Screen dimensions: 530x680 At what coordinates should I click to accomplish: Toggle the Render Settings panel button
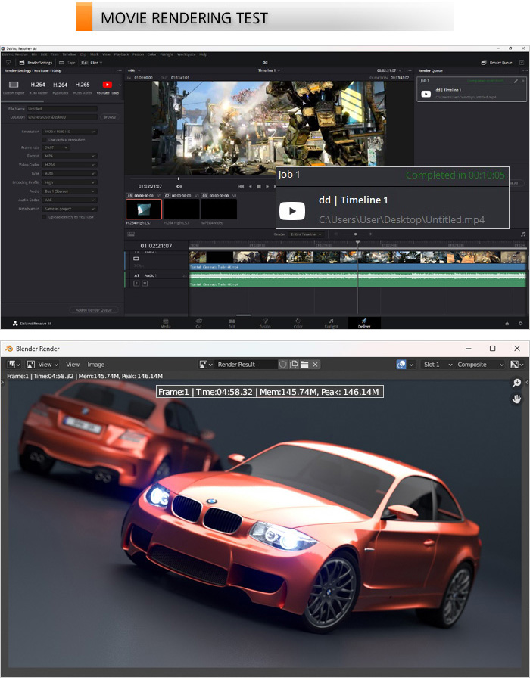(x=36, y=63)
